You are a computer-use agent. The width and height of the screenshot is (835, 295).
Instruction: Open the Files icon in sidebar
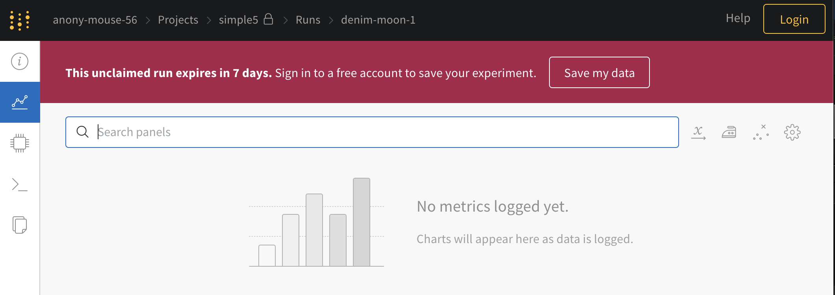(x=20, y=225)
